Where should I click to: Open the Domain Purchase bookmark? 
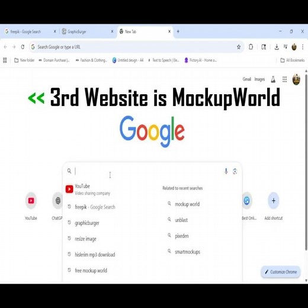[x=54, y=60]
